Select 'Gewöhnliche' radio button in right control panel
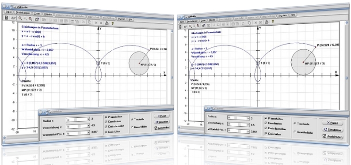Screen dimensions: 351x165 pos(294,132)
